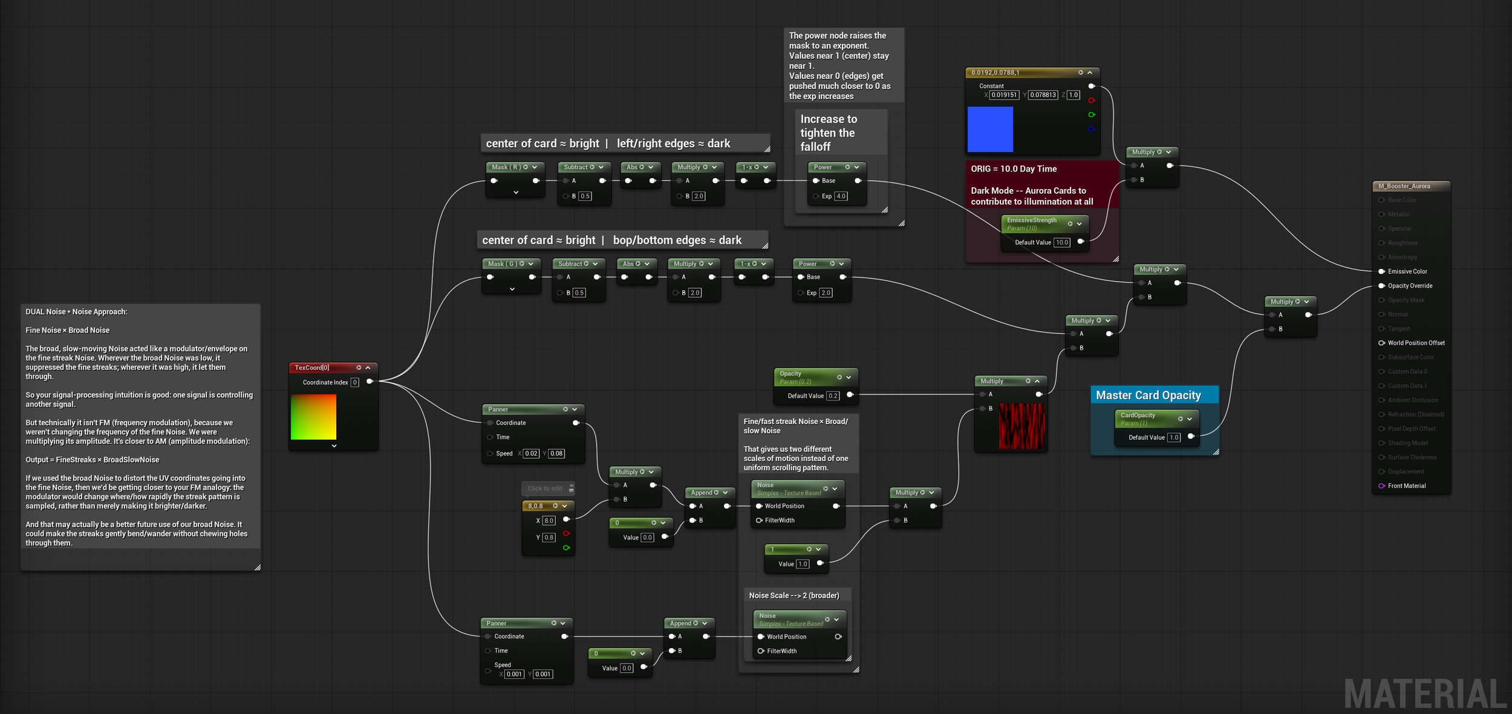Screen dimensions: 1512x714
Task: Click the play icon on EmissiveStrength node header
Action: [1070, 224]
